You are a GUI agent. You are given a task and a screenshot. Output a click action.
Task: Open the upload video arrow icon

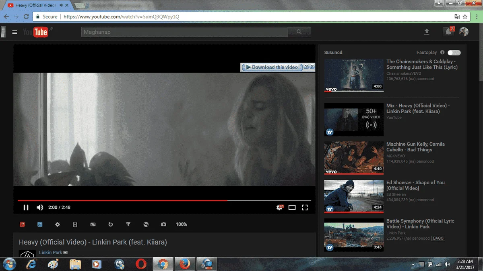[x=427, y=32]
